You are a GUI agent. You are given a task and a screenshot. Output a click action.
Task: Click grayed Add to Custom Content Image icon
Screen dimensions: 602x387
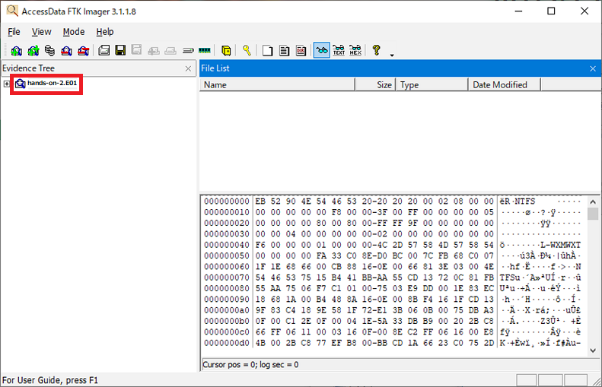[154, 51]
